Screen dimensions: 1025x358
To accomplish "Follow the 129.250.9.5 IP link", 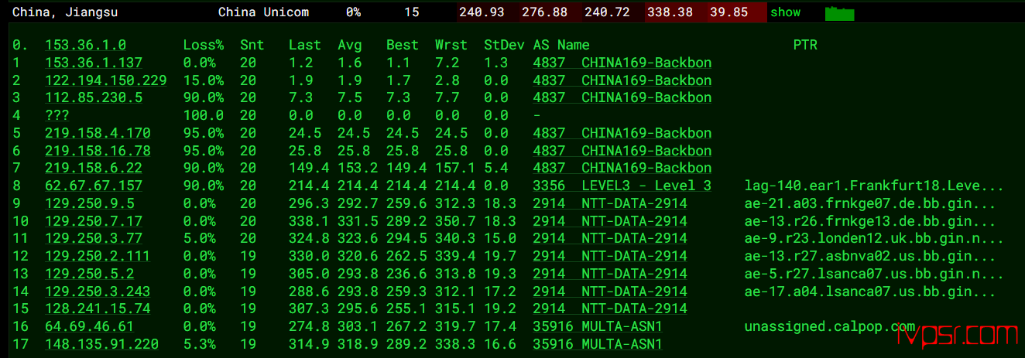I will (90, 203).
